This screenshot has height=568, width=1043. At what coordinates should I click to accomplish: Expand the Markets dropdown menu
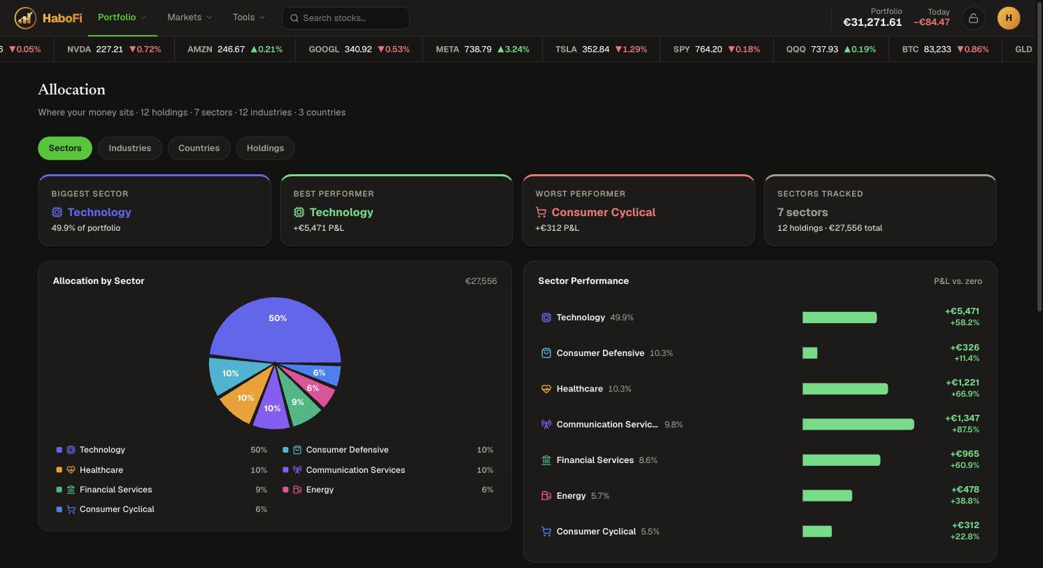click(x=190, y=17)
